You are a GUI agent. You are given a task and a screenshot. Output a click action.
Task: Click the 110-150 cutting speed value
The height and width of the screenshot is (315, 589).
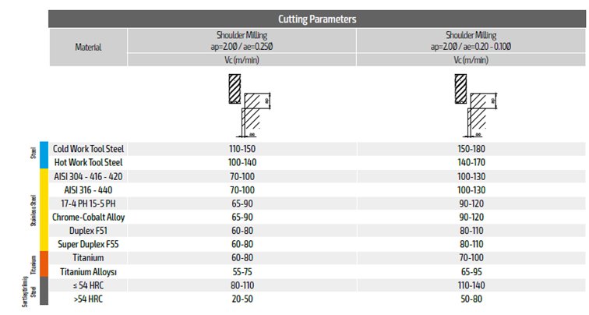click(x=241, y=148)
